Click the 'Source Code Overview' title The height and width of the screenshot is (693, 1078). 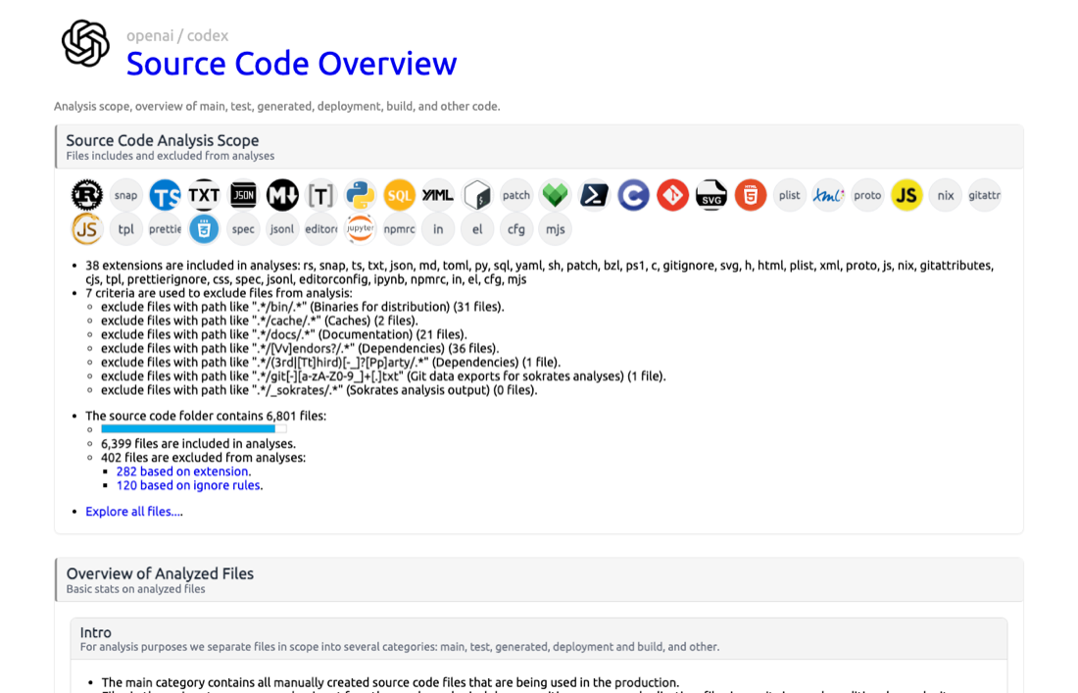[x=291, y=64]
